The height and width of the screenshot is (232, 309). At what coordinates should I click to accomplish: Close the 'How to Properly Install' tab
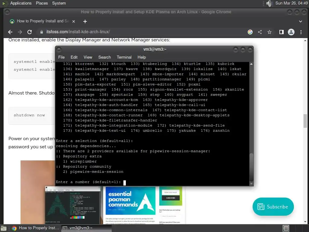(74, 21)
